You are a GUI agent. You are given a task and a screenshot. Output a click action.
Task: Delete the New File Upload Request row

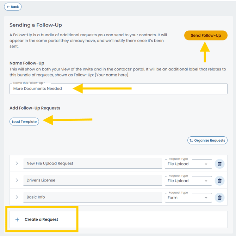219,164
